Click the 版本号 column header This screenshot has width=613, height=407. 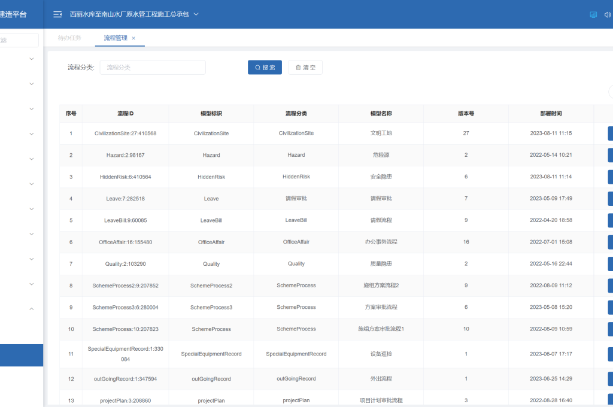(466, 114)
